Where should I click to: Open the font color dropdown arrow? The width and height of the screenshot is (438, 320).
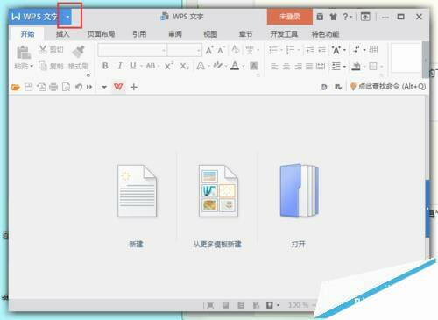pyautogui.click(x=243, y=67)
